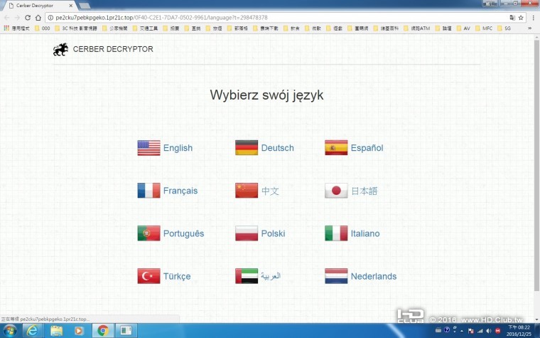Open the SG bookmark folder
Screen dimensions: 540x338
coord(504,28)
